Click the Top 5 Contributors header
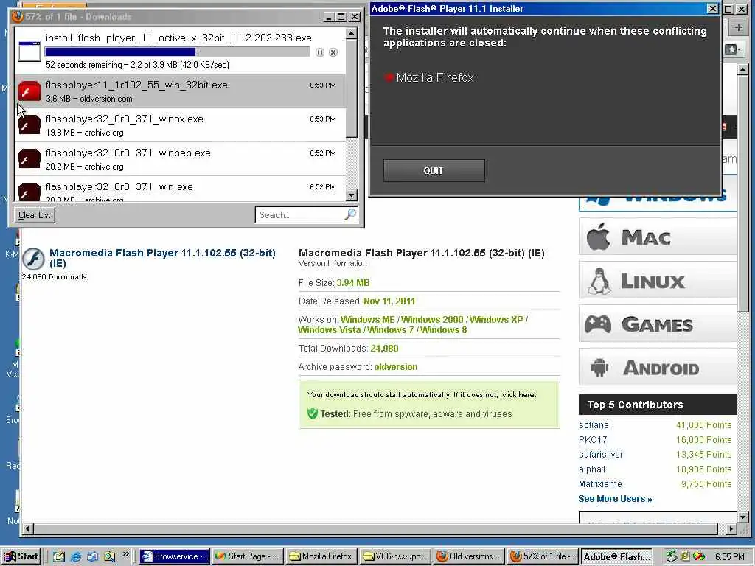755x566 pixels. click(x=658, y=405)
